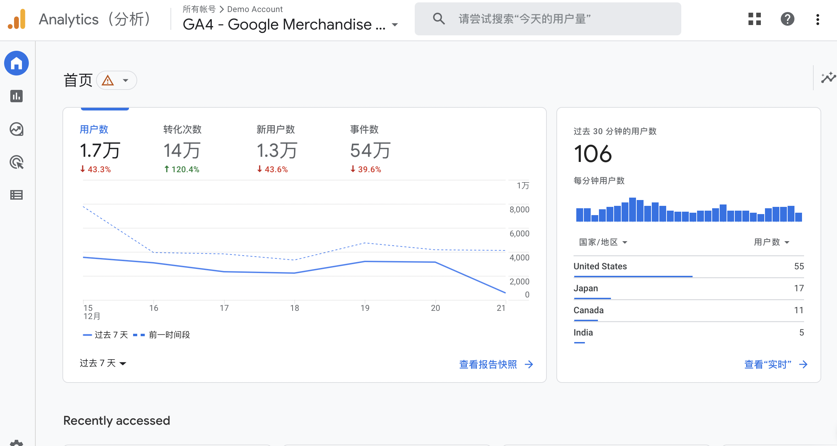Image resolution: width=837 pixels, height=446 pixels.
Task: Open Reports bar-chart sidebar icon
Action: point(16,96)
